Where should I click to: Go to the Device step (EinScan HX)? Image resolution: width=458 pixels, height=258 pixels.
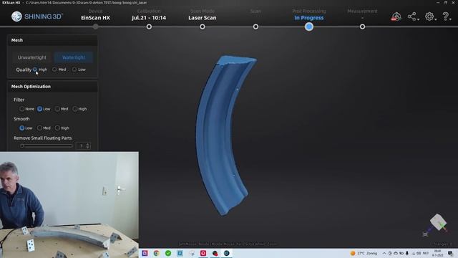tap(95, 17)
